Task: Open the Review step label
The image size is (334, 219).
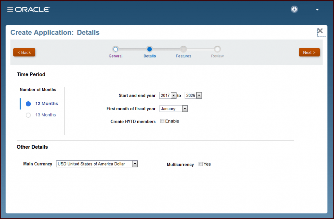Action: point(217,56)
